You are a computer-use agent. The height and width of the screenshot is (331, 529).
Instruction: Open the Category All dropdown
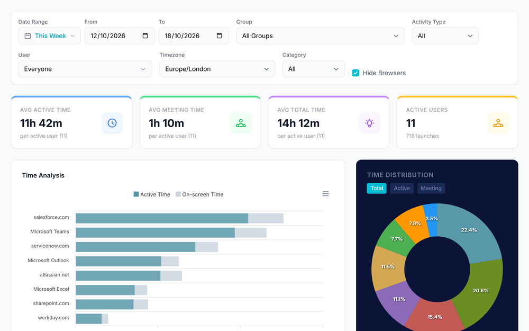[x=313, y=69]
